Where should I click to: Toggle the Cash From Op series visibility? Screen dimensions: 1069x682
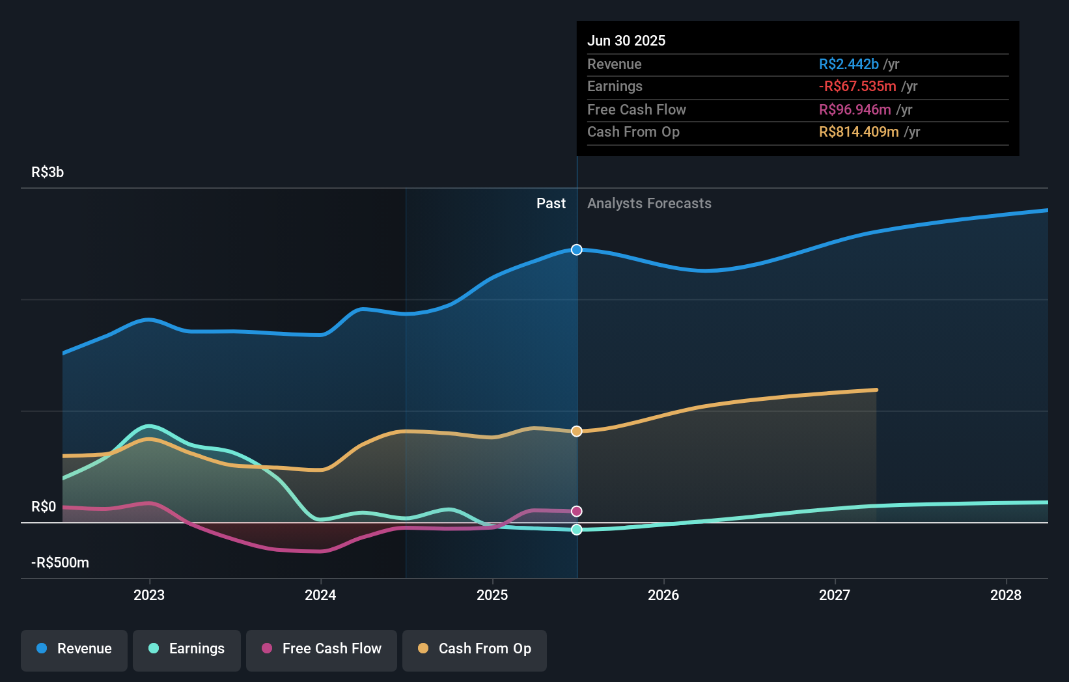pos(474,649)
